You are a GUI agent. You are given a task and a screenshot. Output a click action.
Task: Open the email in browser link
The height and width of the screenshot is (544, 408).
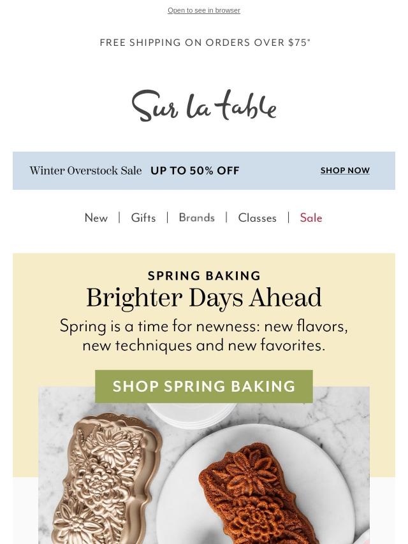(204, 10)
